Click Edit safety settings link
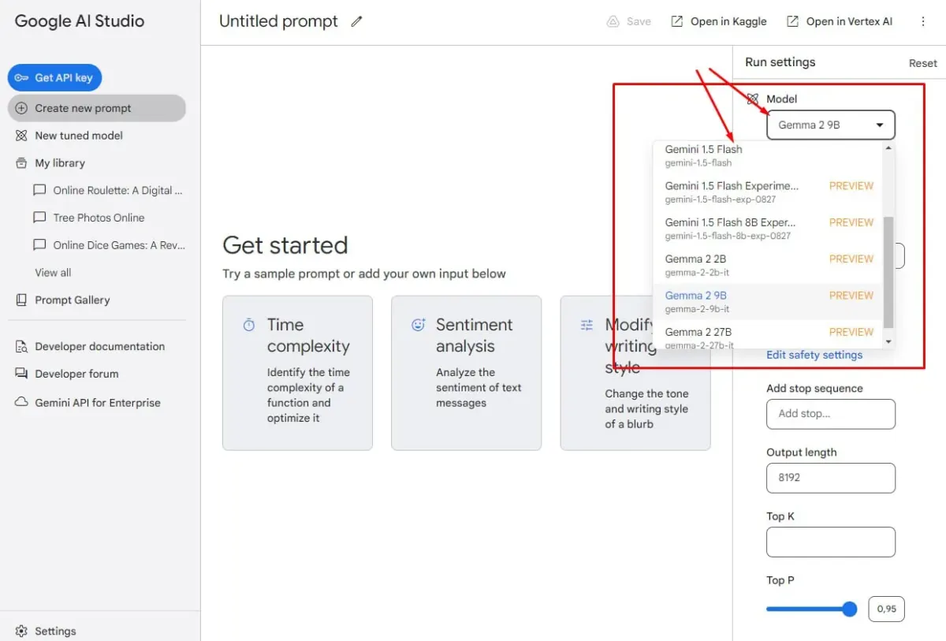 pos(814,355)
